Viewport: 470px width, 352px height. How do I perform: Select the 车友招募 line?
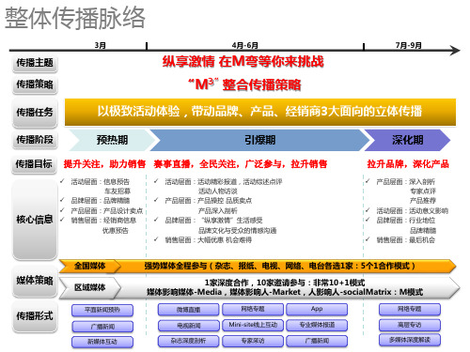click(x=117, y=191)
